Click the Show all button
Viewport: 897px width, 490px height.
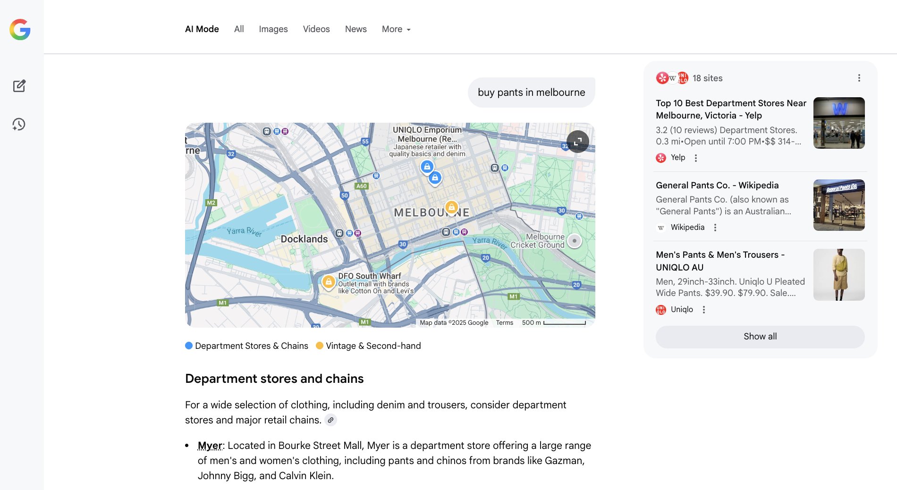tap(760, 337)
